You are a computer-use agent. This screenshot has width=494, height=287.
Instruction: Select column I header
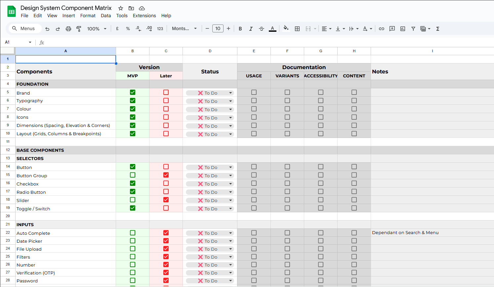tap(432, 51)
